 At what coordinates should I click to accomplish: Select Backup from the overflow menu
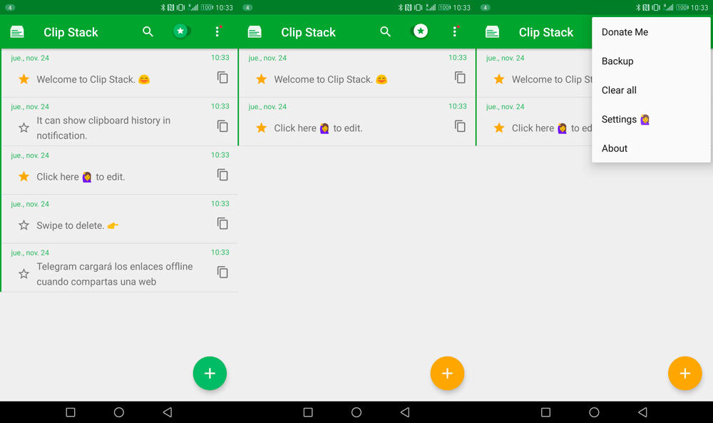[x=617, y=61]
